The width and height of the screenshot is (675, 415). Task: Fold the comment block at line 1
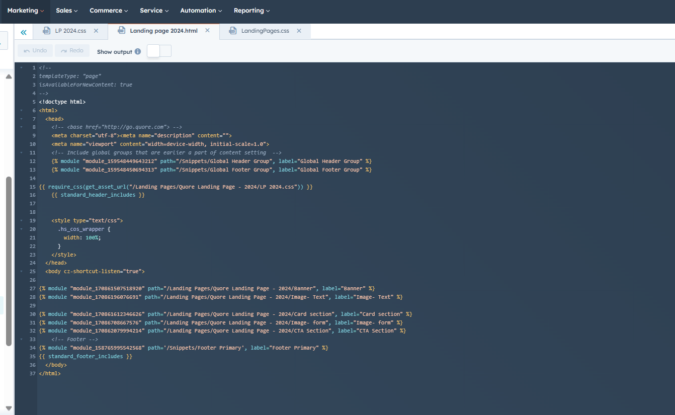(21, 67)
